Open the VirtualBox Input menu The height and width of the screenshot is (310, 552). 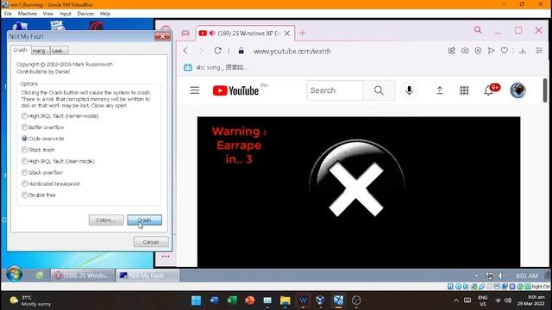(66, 14)
